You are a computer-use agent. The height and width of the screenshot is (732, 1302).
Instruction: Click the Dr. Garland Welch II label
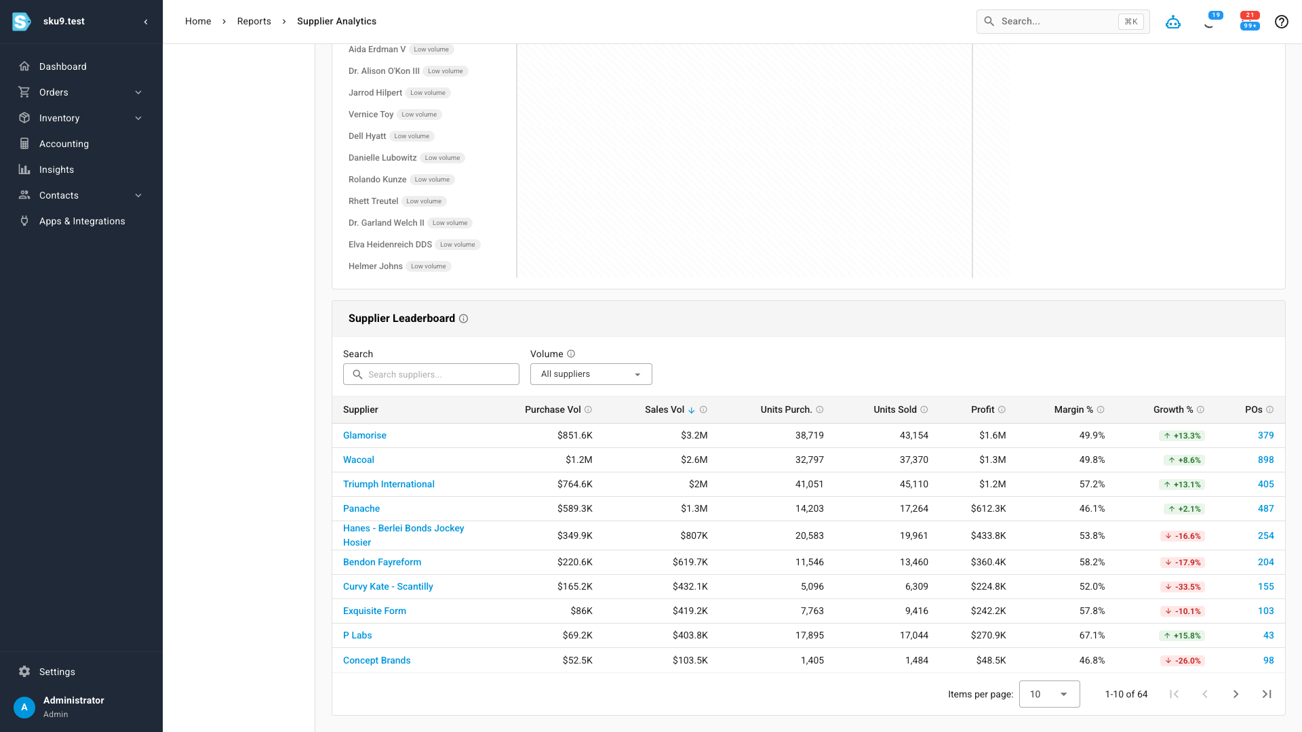387,223
